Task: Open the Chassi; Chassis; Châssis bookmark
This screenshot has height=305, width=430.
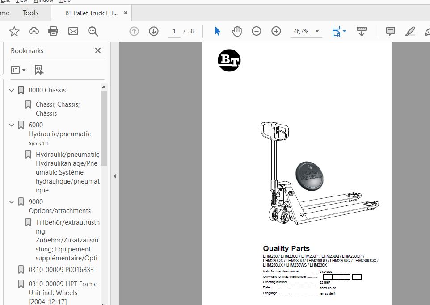Action: pyautogui.click(x=58, y=109)
